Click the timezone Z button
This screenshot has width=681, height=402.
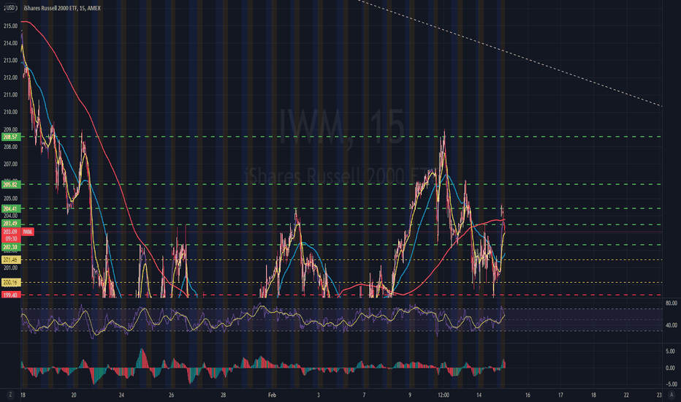pos(9,395)
